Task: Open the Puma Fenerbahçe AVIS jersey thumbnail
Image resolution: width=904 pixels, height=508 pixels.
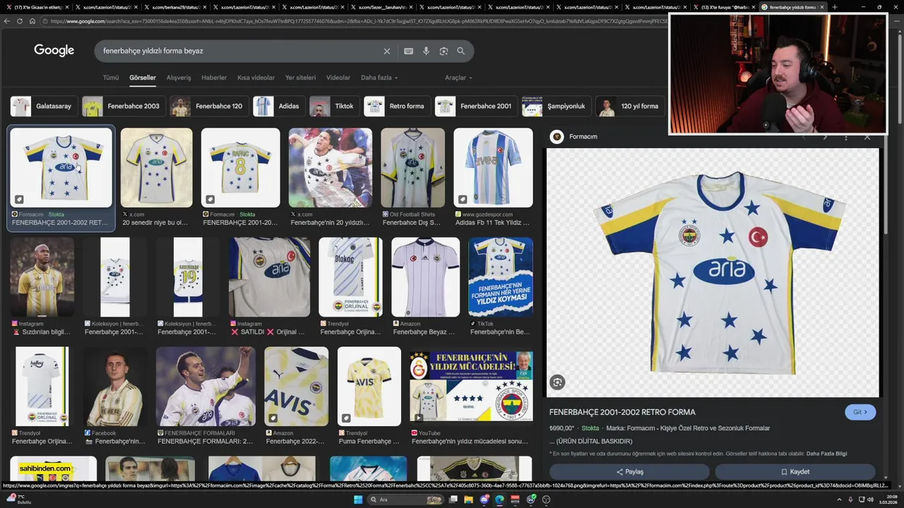Action: [x=369, y=387]
